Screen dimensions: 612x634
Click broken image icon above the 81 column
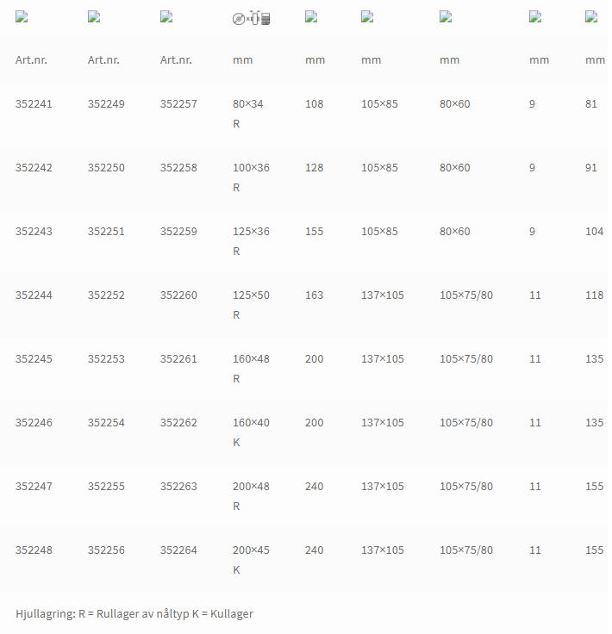tap(591, 17)
